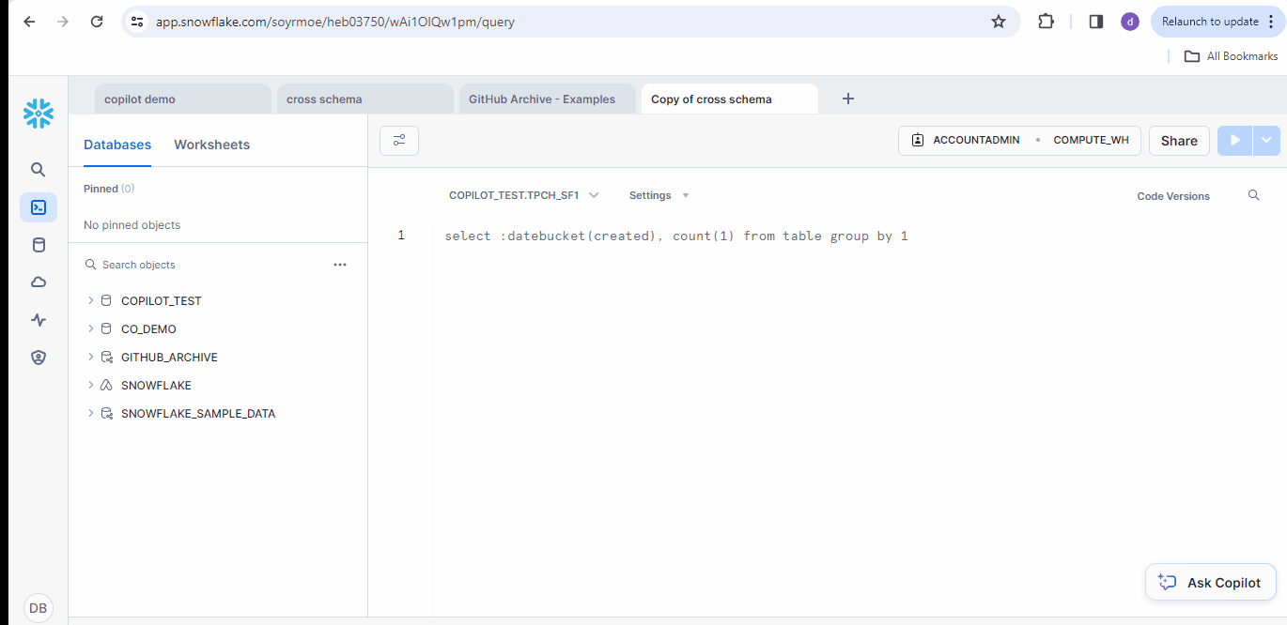Open the DB user profile avatar
The image size is (1287, 625).
pyautogui.click(x=39, y=608)
